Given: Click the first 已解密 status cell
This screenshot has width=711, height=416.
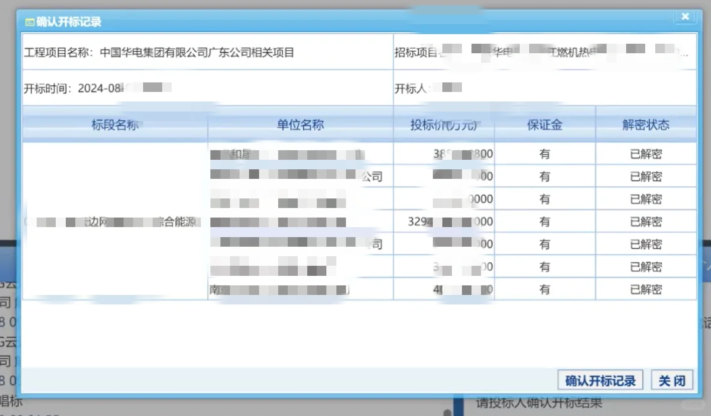Looking at the screenshot, I should (x=646, y=154).
